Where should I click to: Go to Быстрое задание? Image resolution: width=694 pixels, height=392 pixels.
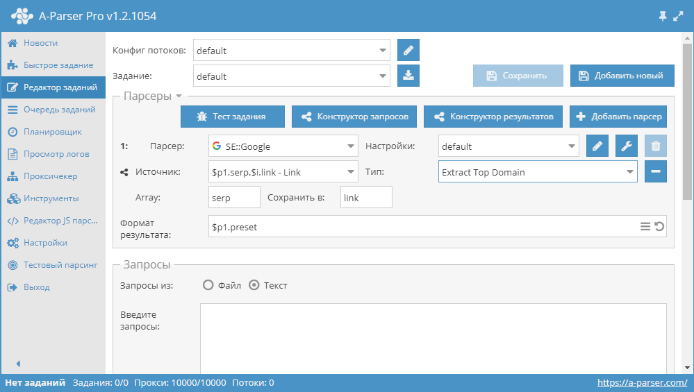(53, 65)
